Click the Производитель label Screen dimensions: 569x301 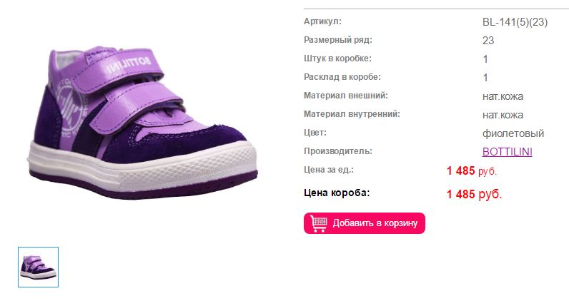338,151
